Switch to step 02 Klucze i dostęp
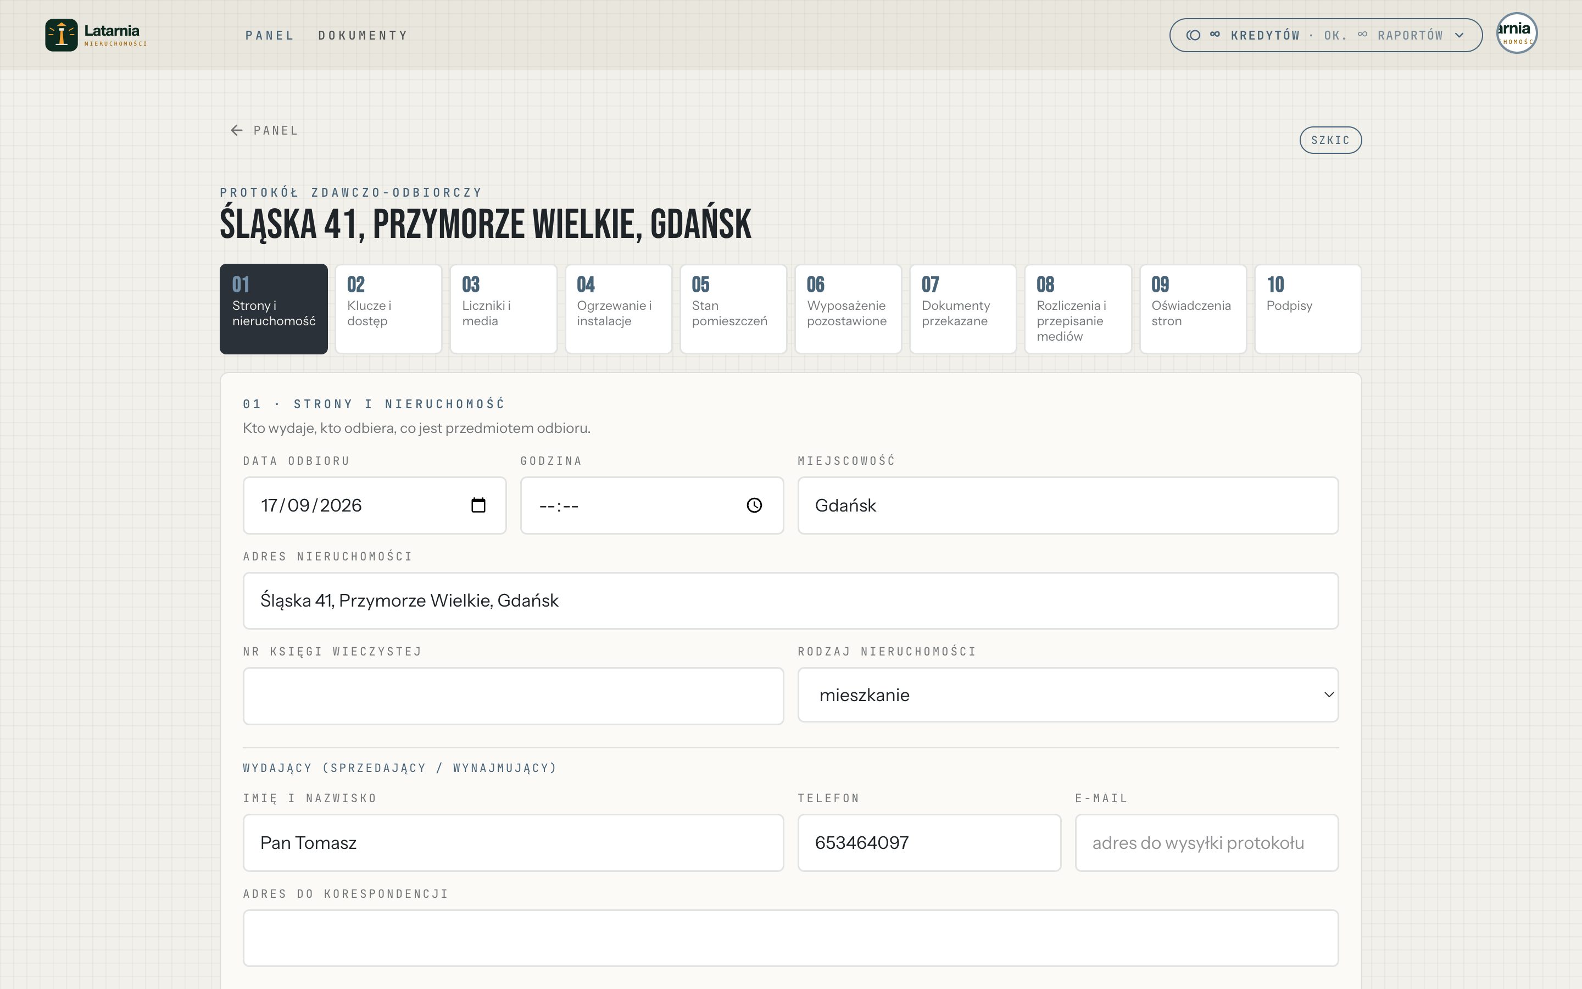The width and height of the screenshot is (1582, 989). click(388, 309)
